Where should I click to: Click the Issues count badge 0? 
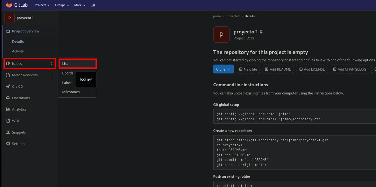[x=51, y=64]
